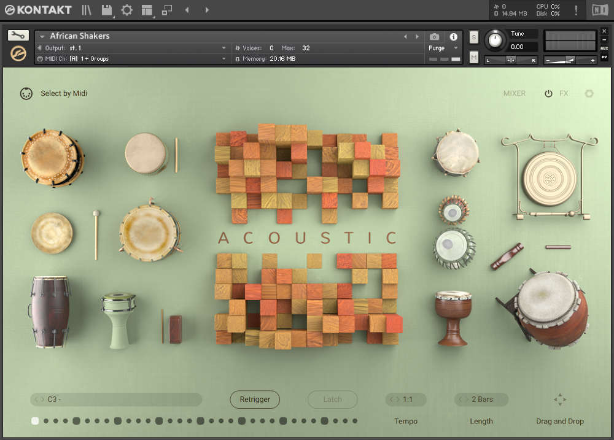Click the wrench icon to edit the instrument
The width and height of the screenshot is (614, 440).
pyautogui.click(x=18, y=35)
